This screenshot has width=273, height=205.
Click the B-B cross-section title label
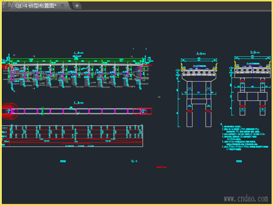(x=254, y=52)
